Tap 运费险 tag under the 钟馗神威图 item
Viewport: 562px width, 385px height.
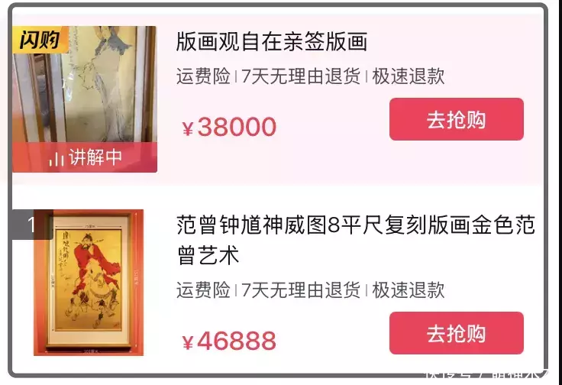point(203,290)
